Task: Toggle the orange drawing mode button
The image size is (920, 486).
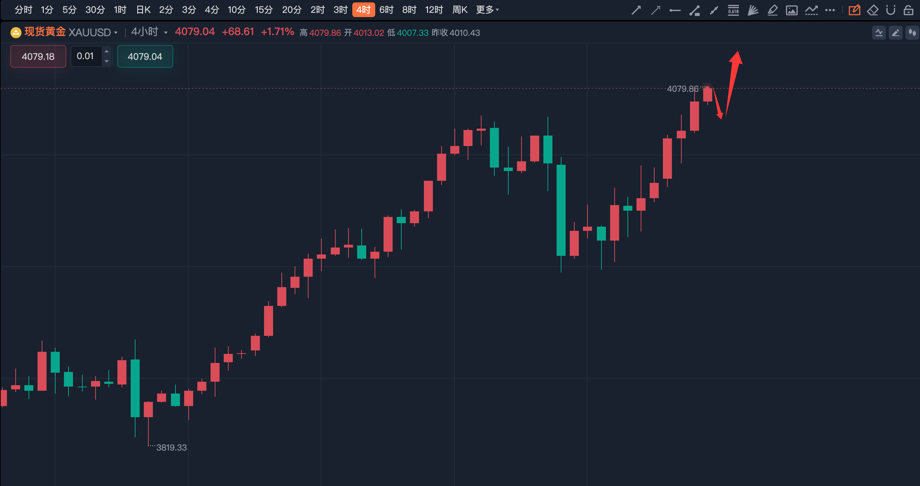Action: pyautogui.click(x=854, y=10)
